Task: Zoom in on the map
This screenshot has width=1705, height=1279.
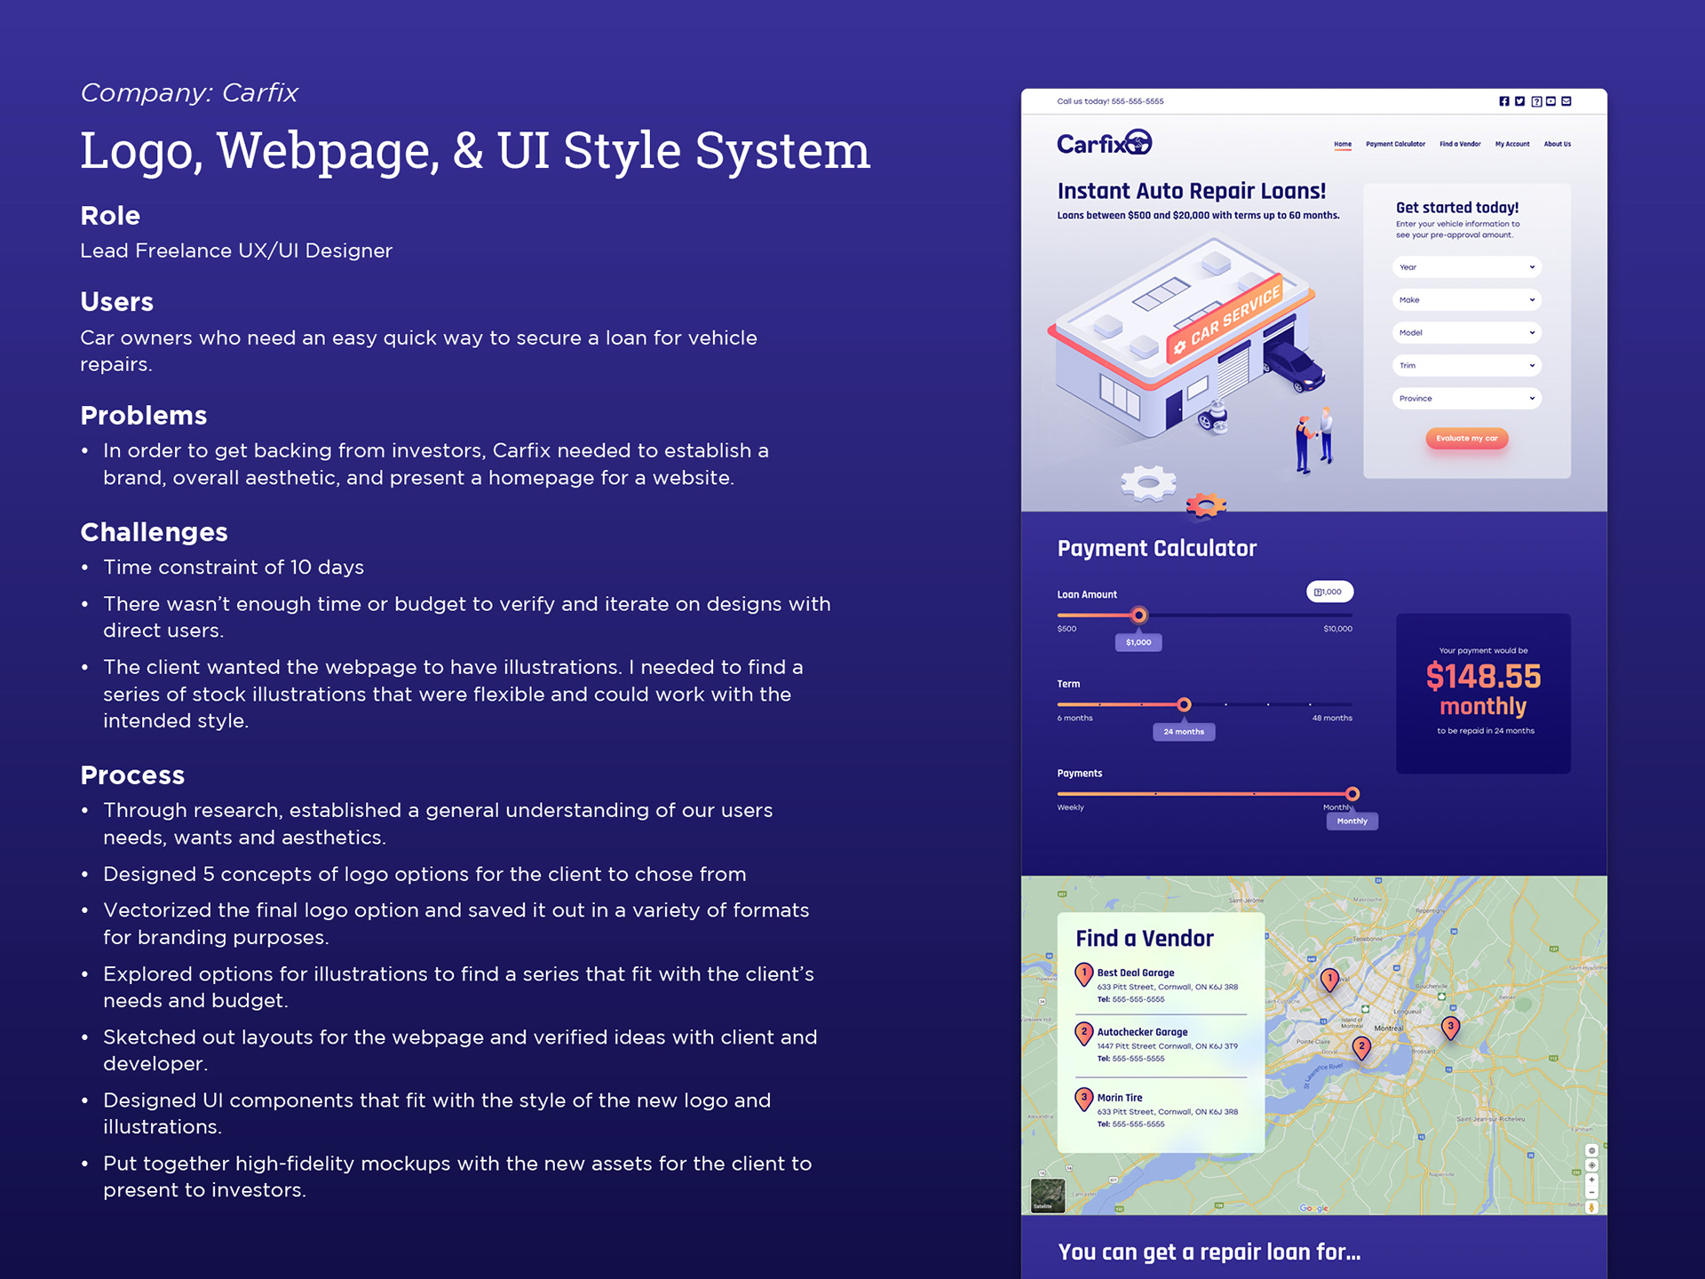Action: [1591, 1180]
